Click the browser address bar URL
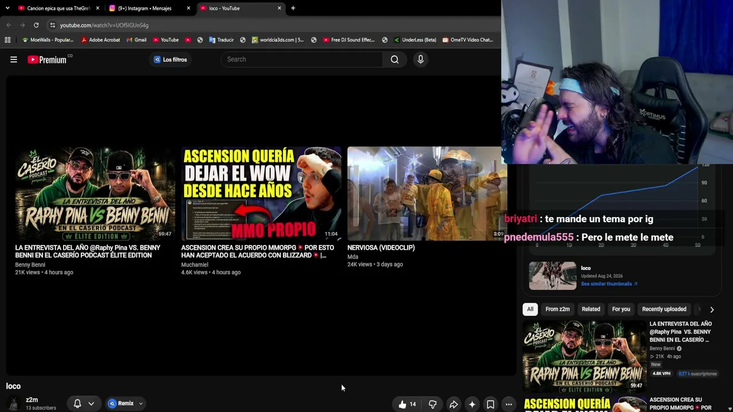733x412 pixels. [x=104, y=25]
